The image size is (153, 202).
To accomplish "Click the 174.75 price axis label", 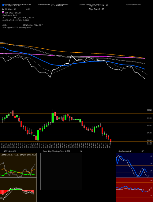I will (x=149, y=133).
